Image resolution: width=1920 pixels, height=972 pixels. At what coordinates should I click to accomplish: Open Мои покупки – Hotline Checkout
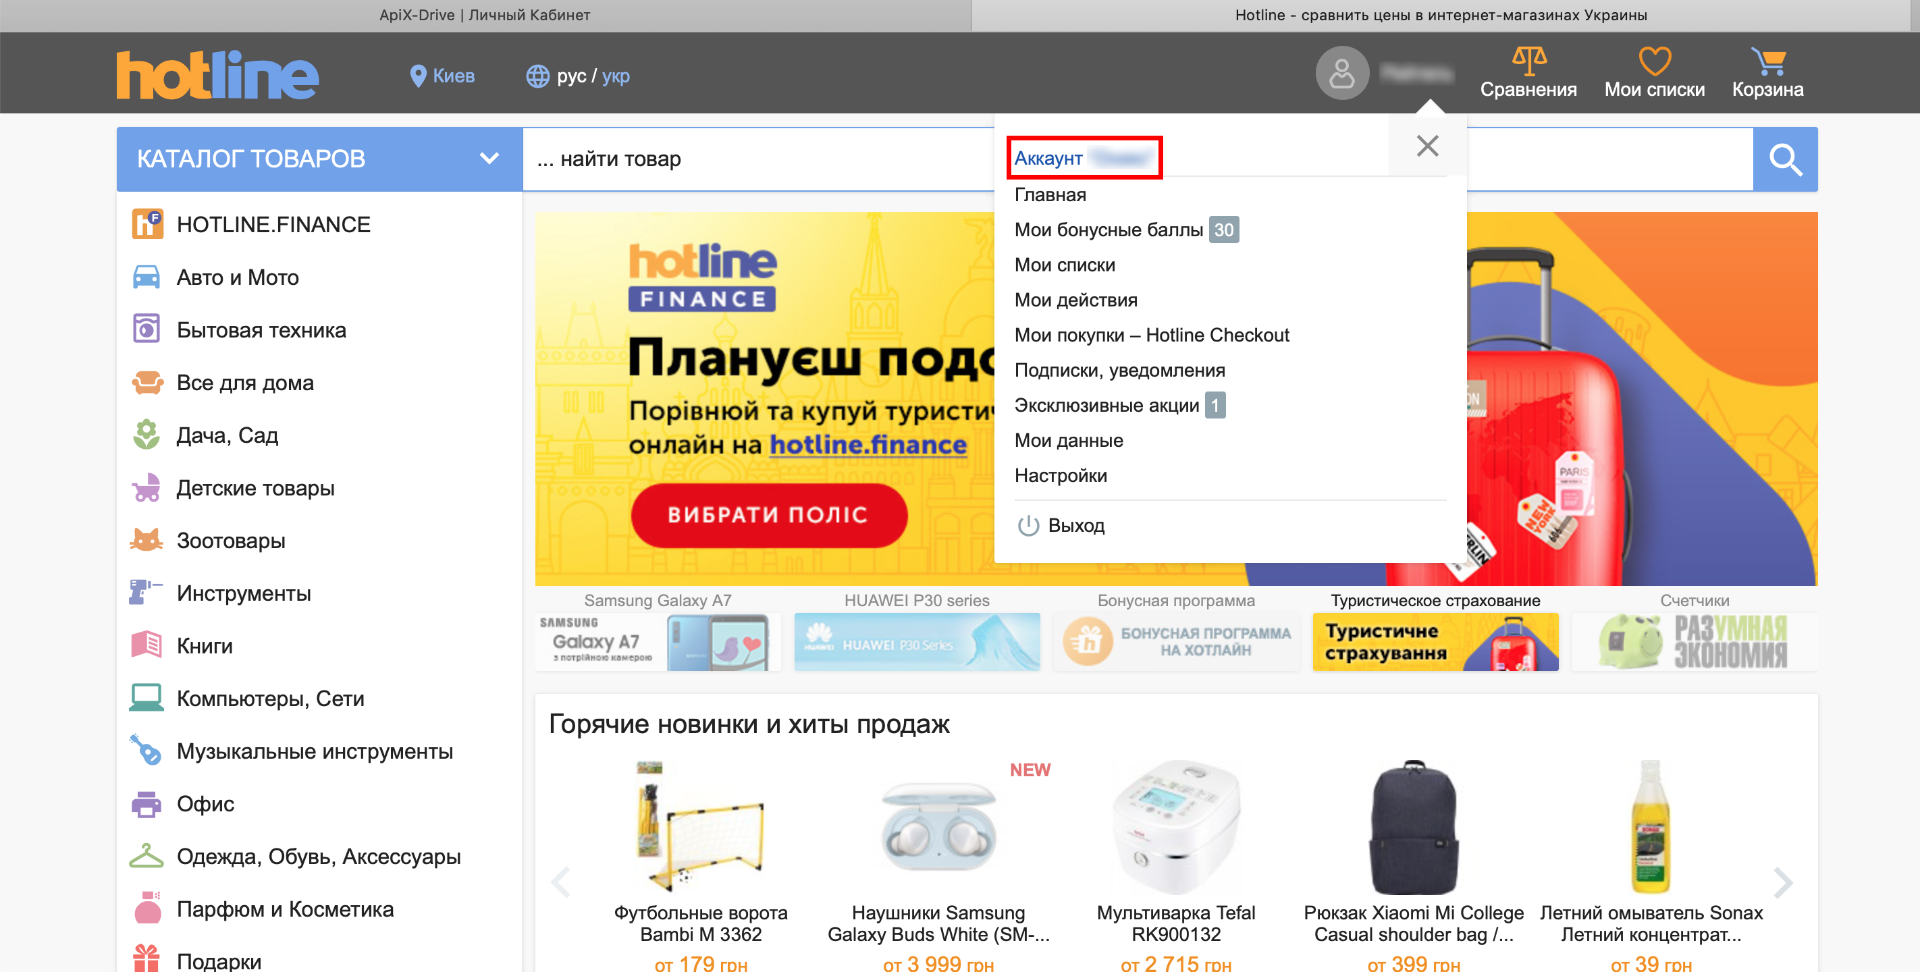click(x=1152, y=335)
